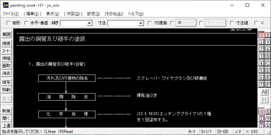
Task: Open the 作図(D) menu
Action: (73, 14)
